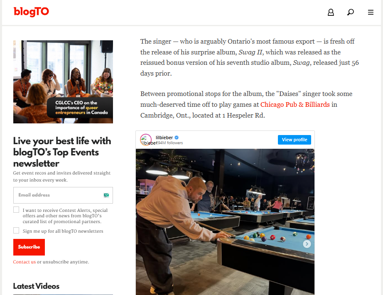Click the View profile button

point(295,140)
